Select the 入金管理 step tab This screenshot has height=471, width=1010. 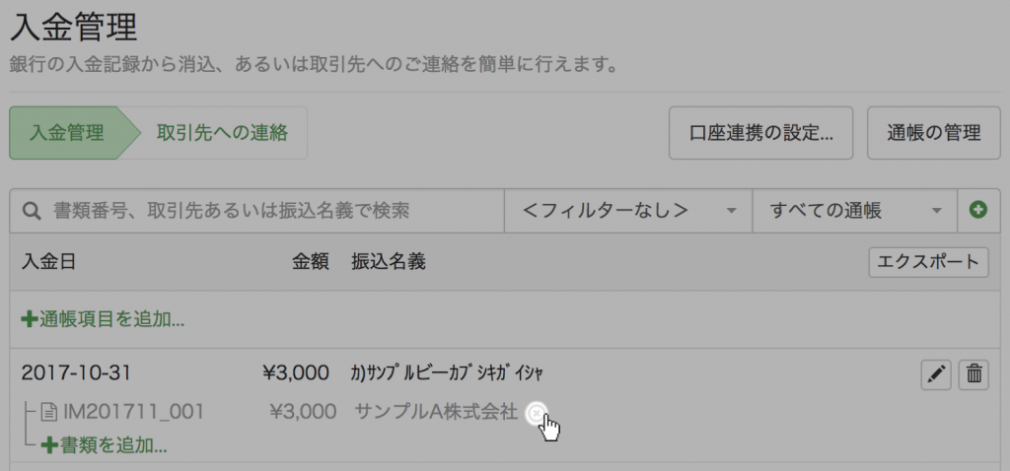pyautogui.click(x=67, y=133)
